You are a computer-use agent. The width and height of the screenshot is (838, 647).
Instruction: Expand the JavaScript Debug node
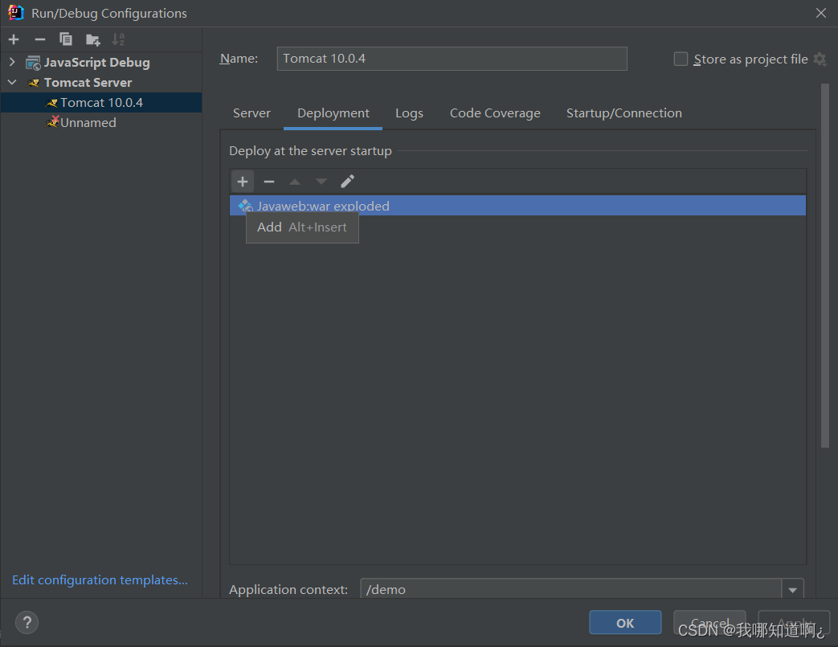click(x=12, y=62)
